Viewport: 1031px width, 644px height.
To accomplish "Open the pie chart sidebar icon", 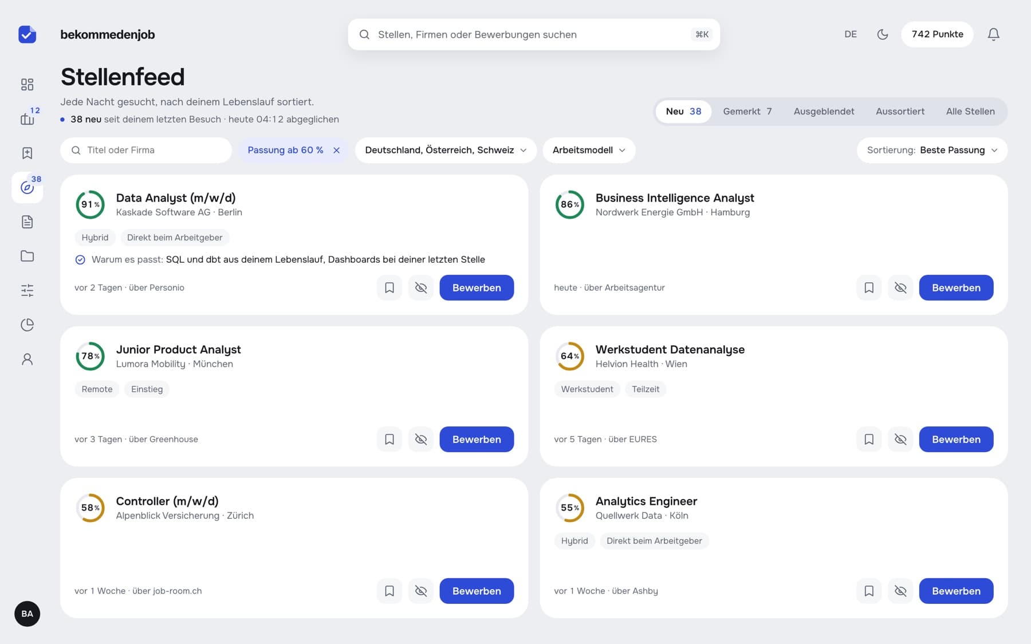I will 27,325.
